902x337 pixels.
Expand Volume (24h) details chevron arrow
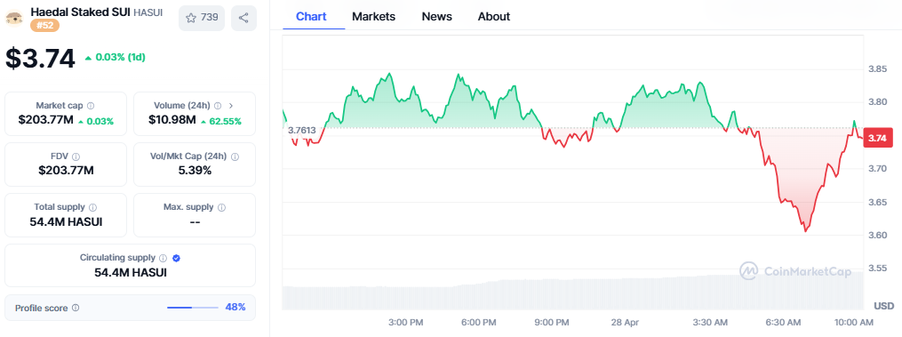(231, 106)
